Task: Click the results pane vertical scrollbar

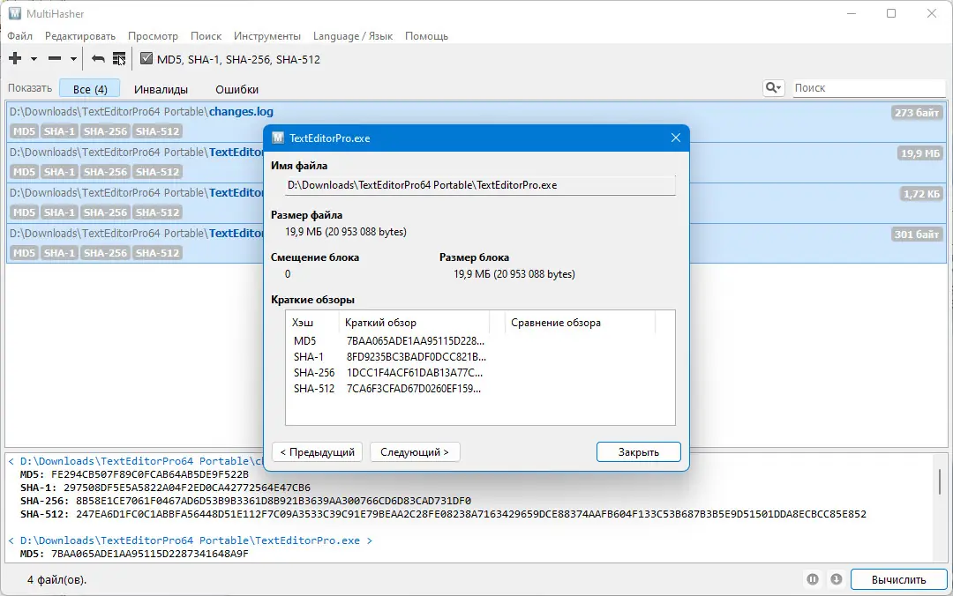Action: click(940, 481)
